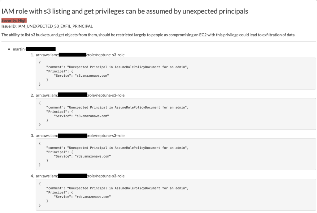Click the issue description paragraph about exfiltration

(x=148, y=35)
